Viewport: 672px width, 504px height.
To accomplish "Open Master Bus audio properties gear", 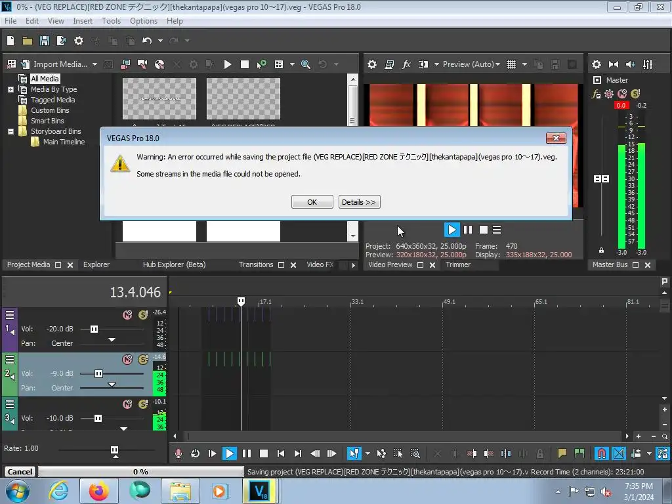I will click(x=596, y=64).
